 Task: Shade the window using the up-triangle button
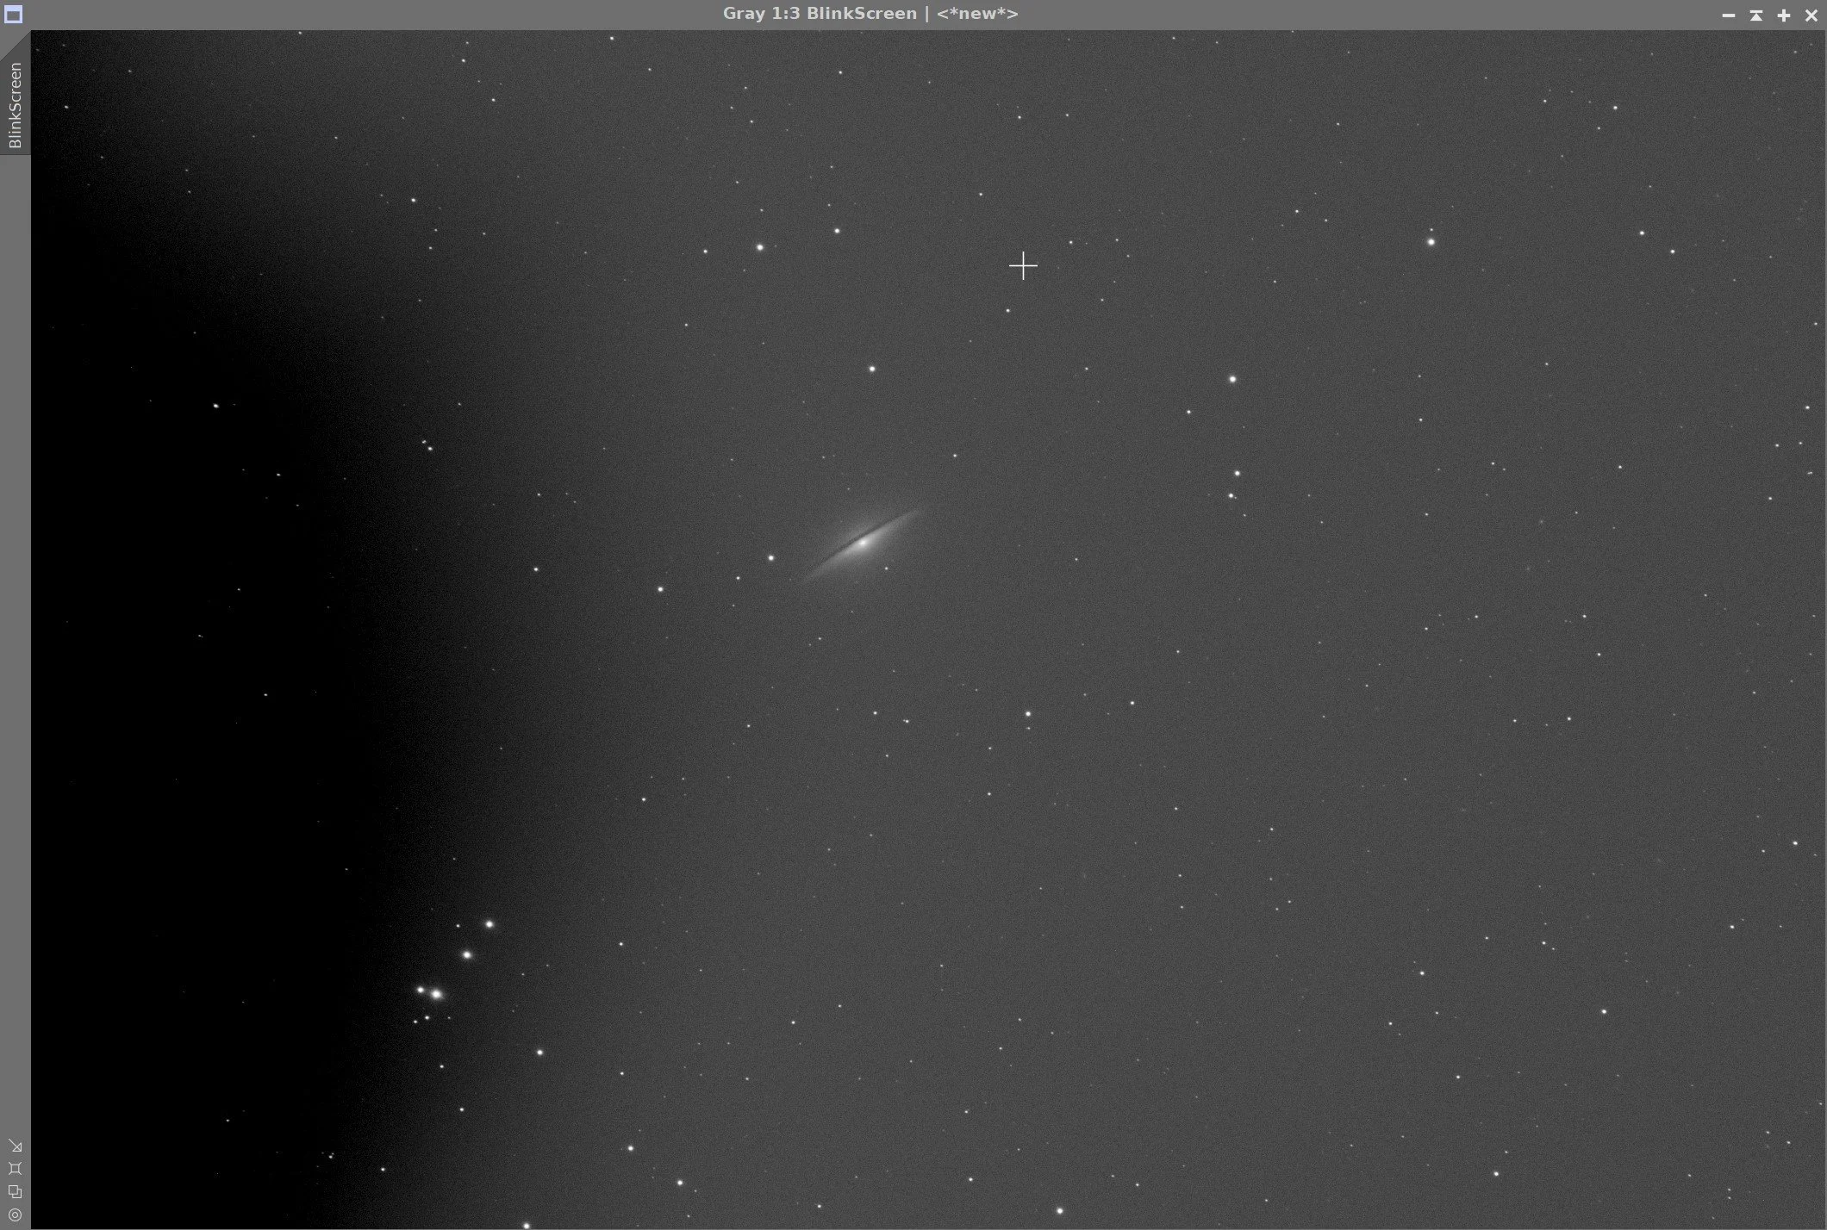tap(1756, 15)
